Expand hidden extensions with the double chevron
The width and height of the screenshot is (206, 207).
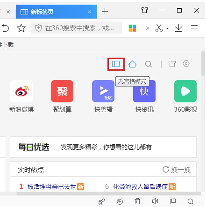point(148,28)
